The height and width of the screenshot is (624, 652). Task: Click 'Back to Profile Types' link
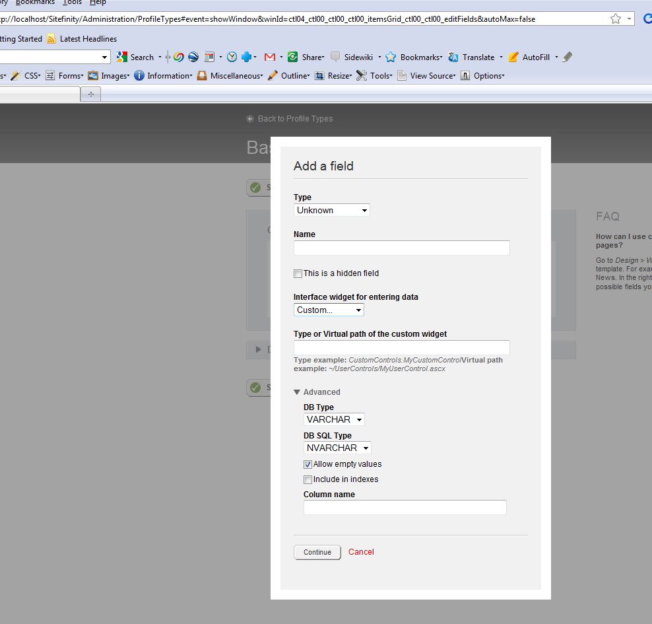pos(295,119)
